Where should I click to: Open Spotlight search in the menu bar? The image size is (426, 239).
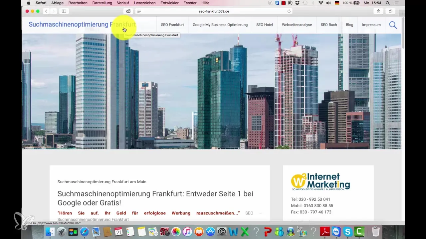coord(388,3)
